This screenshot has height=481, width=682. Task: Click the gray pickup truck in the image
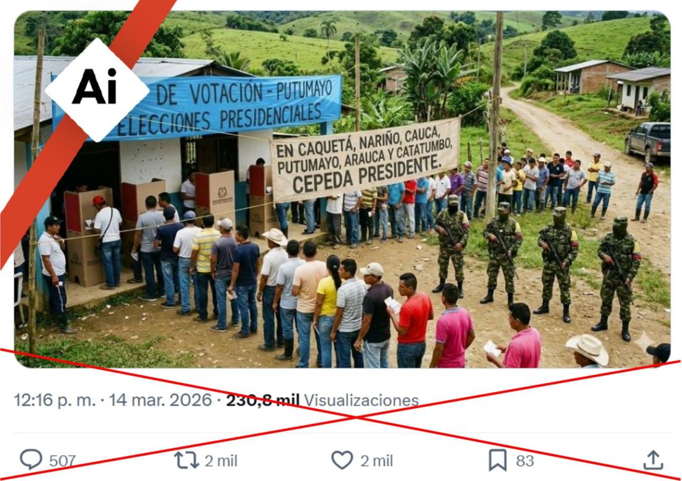click(x=648, y=141)
